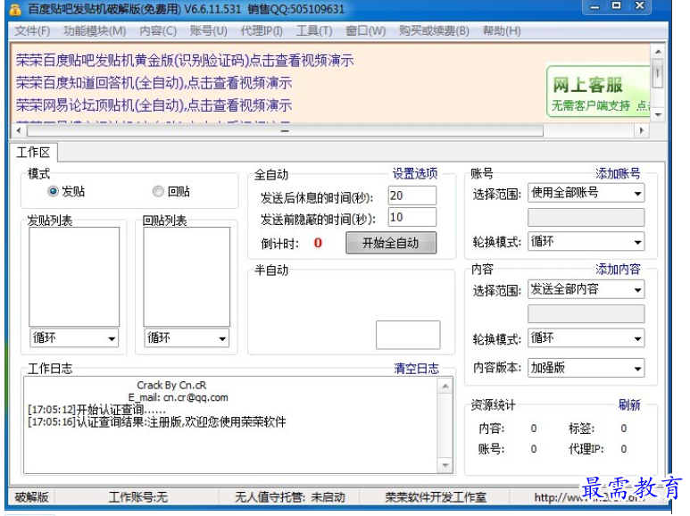The width and height of the screenshot is (690, 516).
Task: Click the log line 开始认证查询
Action: click(x=96, y=410)
